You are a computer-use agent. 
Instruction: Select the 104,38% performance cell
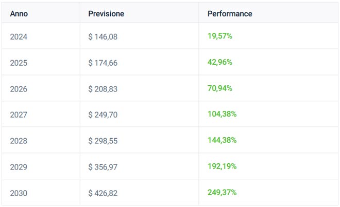pyautogui.click(x=222, y=115)
